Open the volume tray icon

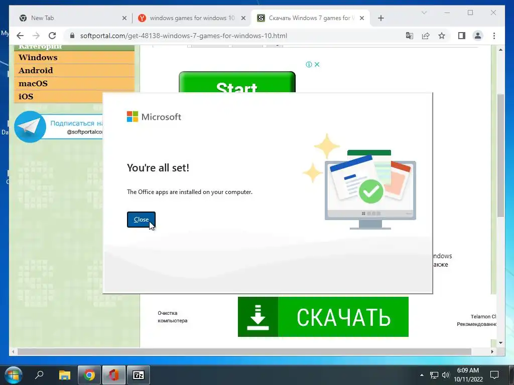tap(446, 375)
